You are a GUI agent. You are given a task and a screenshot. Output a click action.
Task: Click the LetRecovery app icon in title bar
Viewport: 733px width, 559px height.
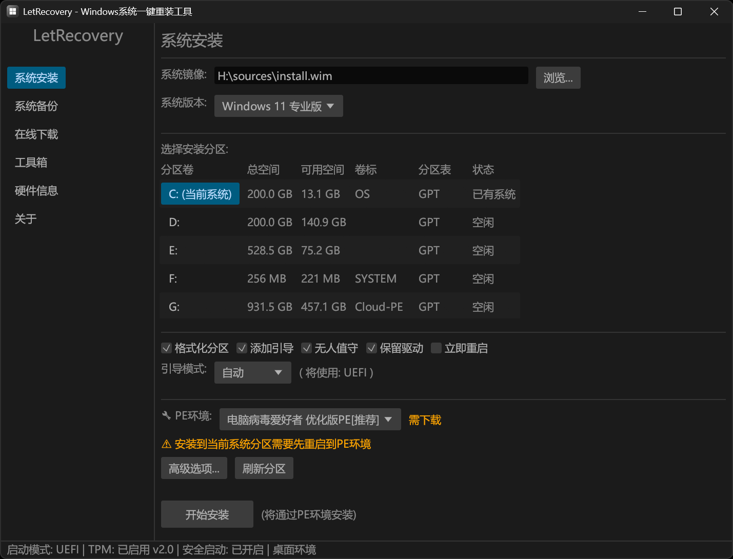[x=12, y=11]
